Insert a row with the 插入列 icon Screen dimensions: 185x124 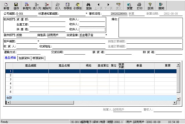tap(37, 6)
